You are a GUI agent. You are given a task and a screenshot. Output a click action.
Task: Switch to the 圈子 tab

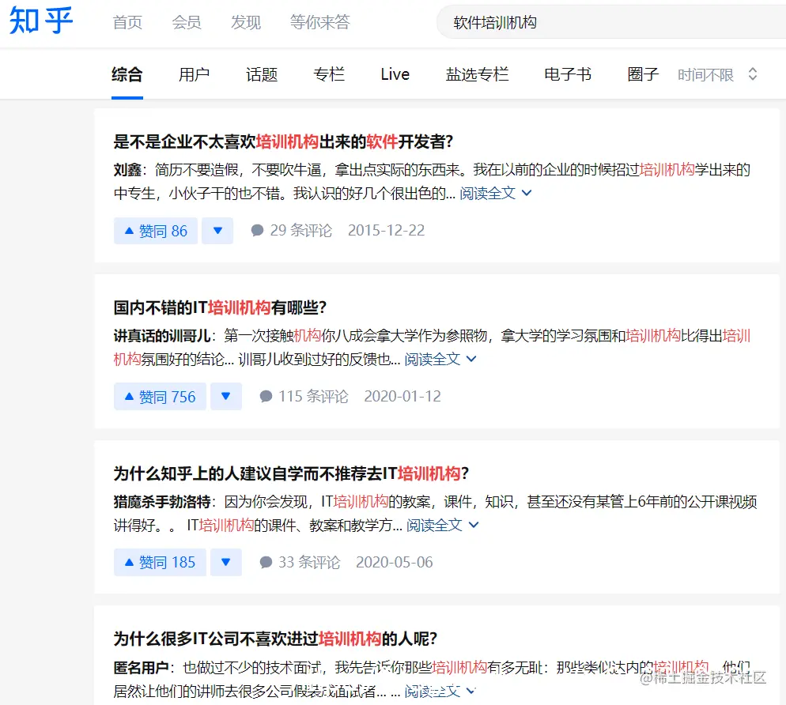(x=643, y=74)
